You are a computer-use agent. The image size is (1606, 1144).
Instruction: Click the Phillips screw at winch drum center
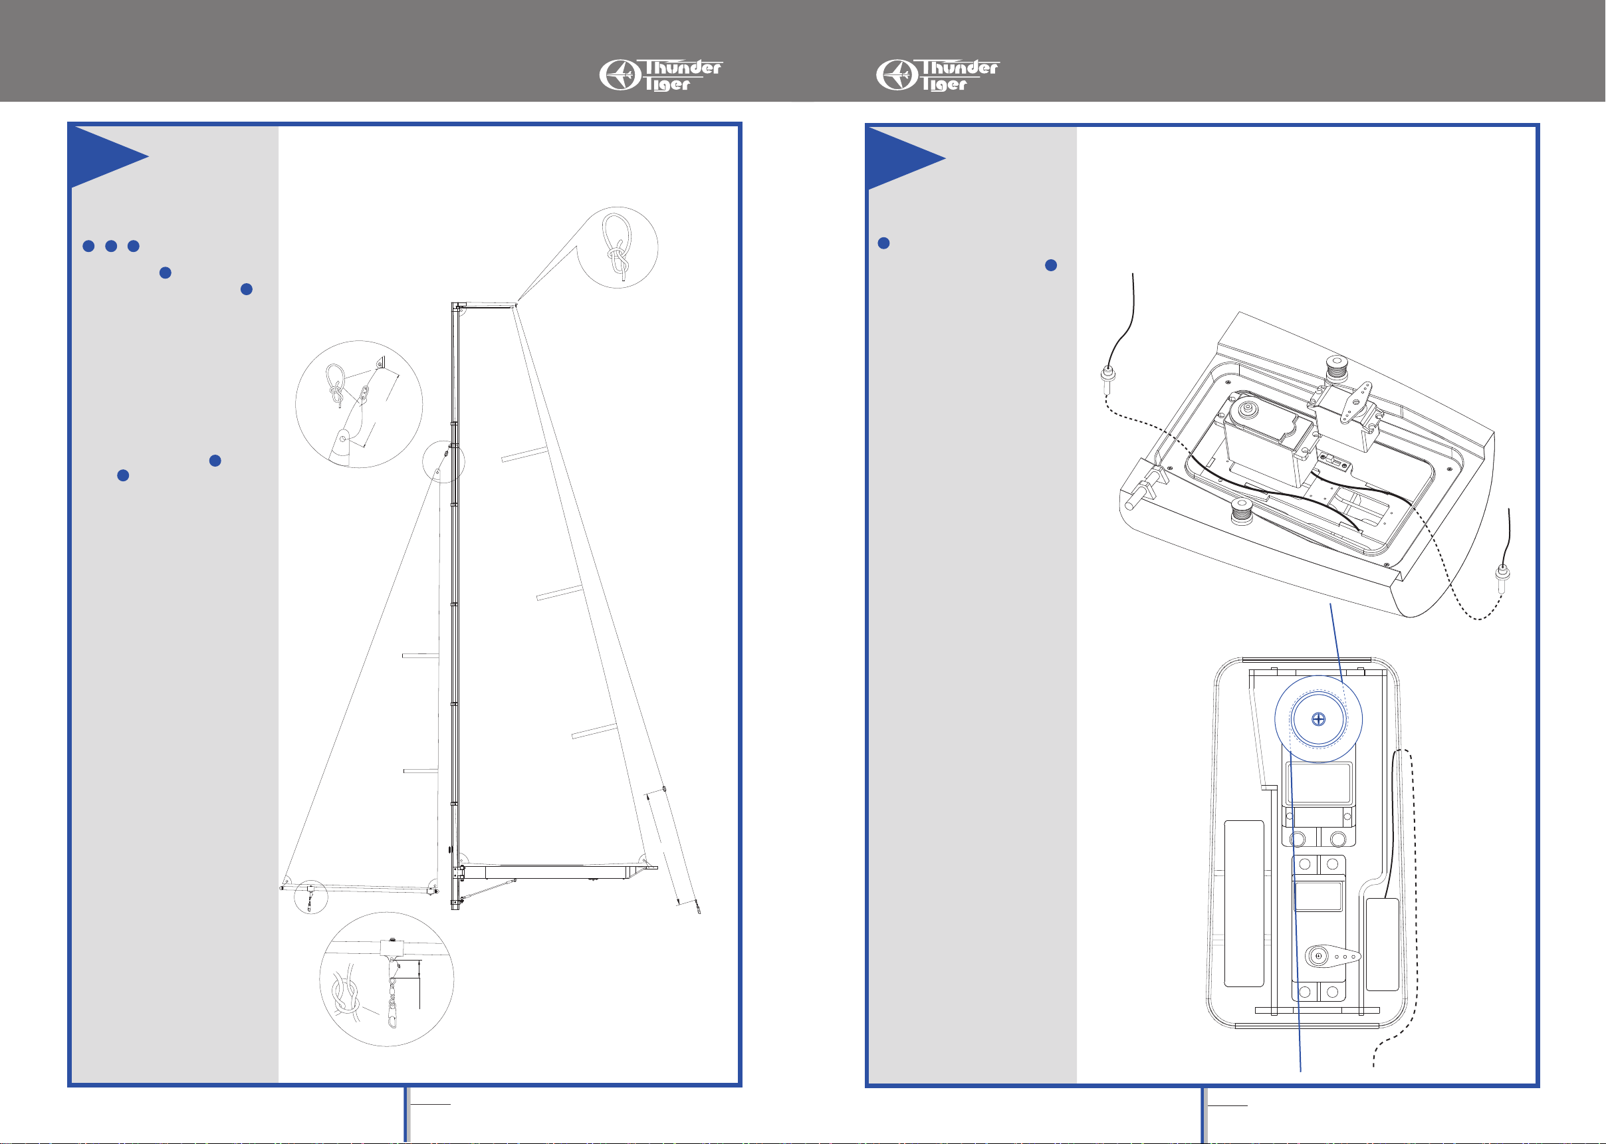(x=1319, y=719)
